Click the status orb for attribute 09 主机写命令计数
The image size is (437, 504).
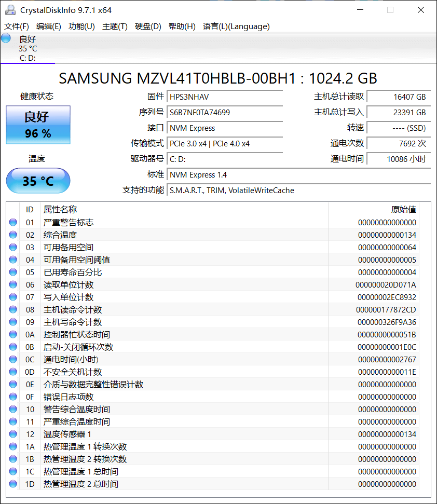(x=13, y=322)
